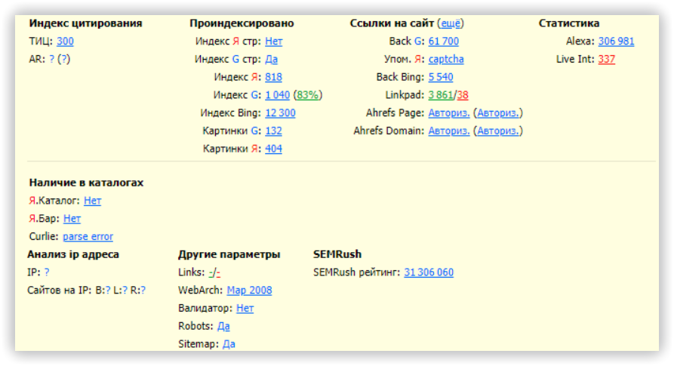Click 'Проиндексировано' heading

coord(242,23)
